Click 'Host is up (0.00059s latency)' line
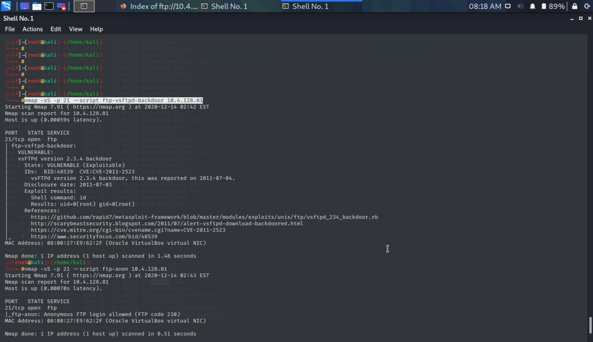Image resolution: width=593 pixels, height=342 pixels. (53, 120)
